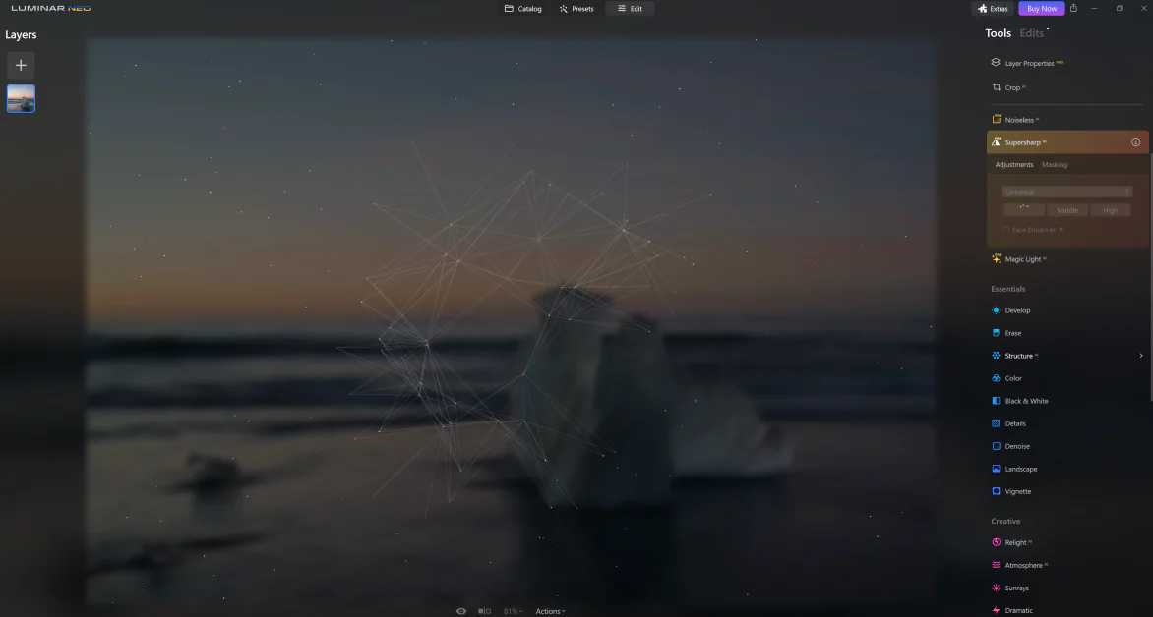Open the Vignette tool
Viewport: 1153px width, 617px height.
(1017, 491)
